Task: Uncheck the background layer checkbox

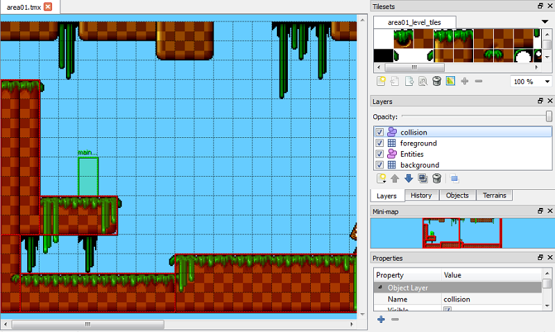Action: (379, 166)
